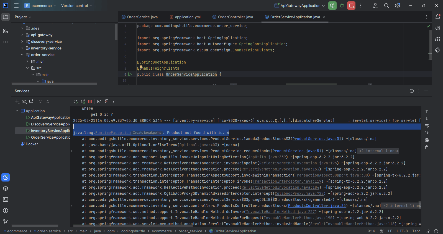Select DiscoveryServiceApplication in Services

(48, 124)
